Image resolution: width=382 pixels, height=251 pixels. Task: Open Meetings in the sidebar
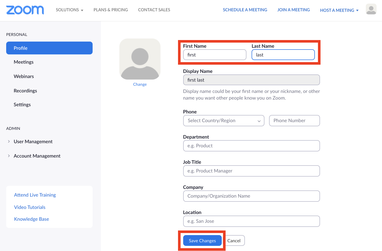[x=24, y=62]
